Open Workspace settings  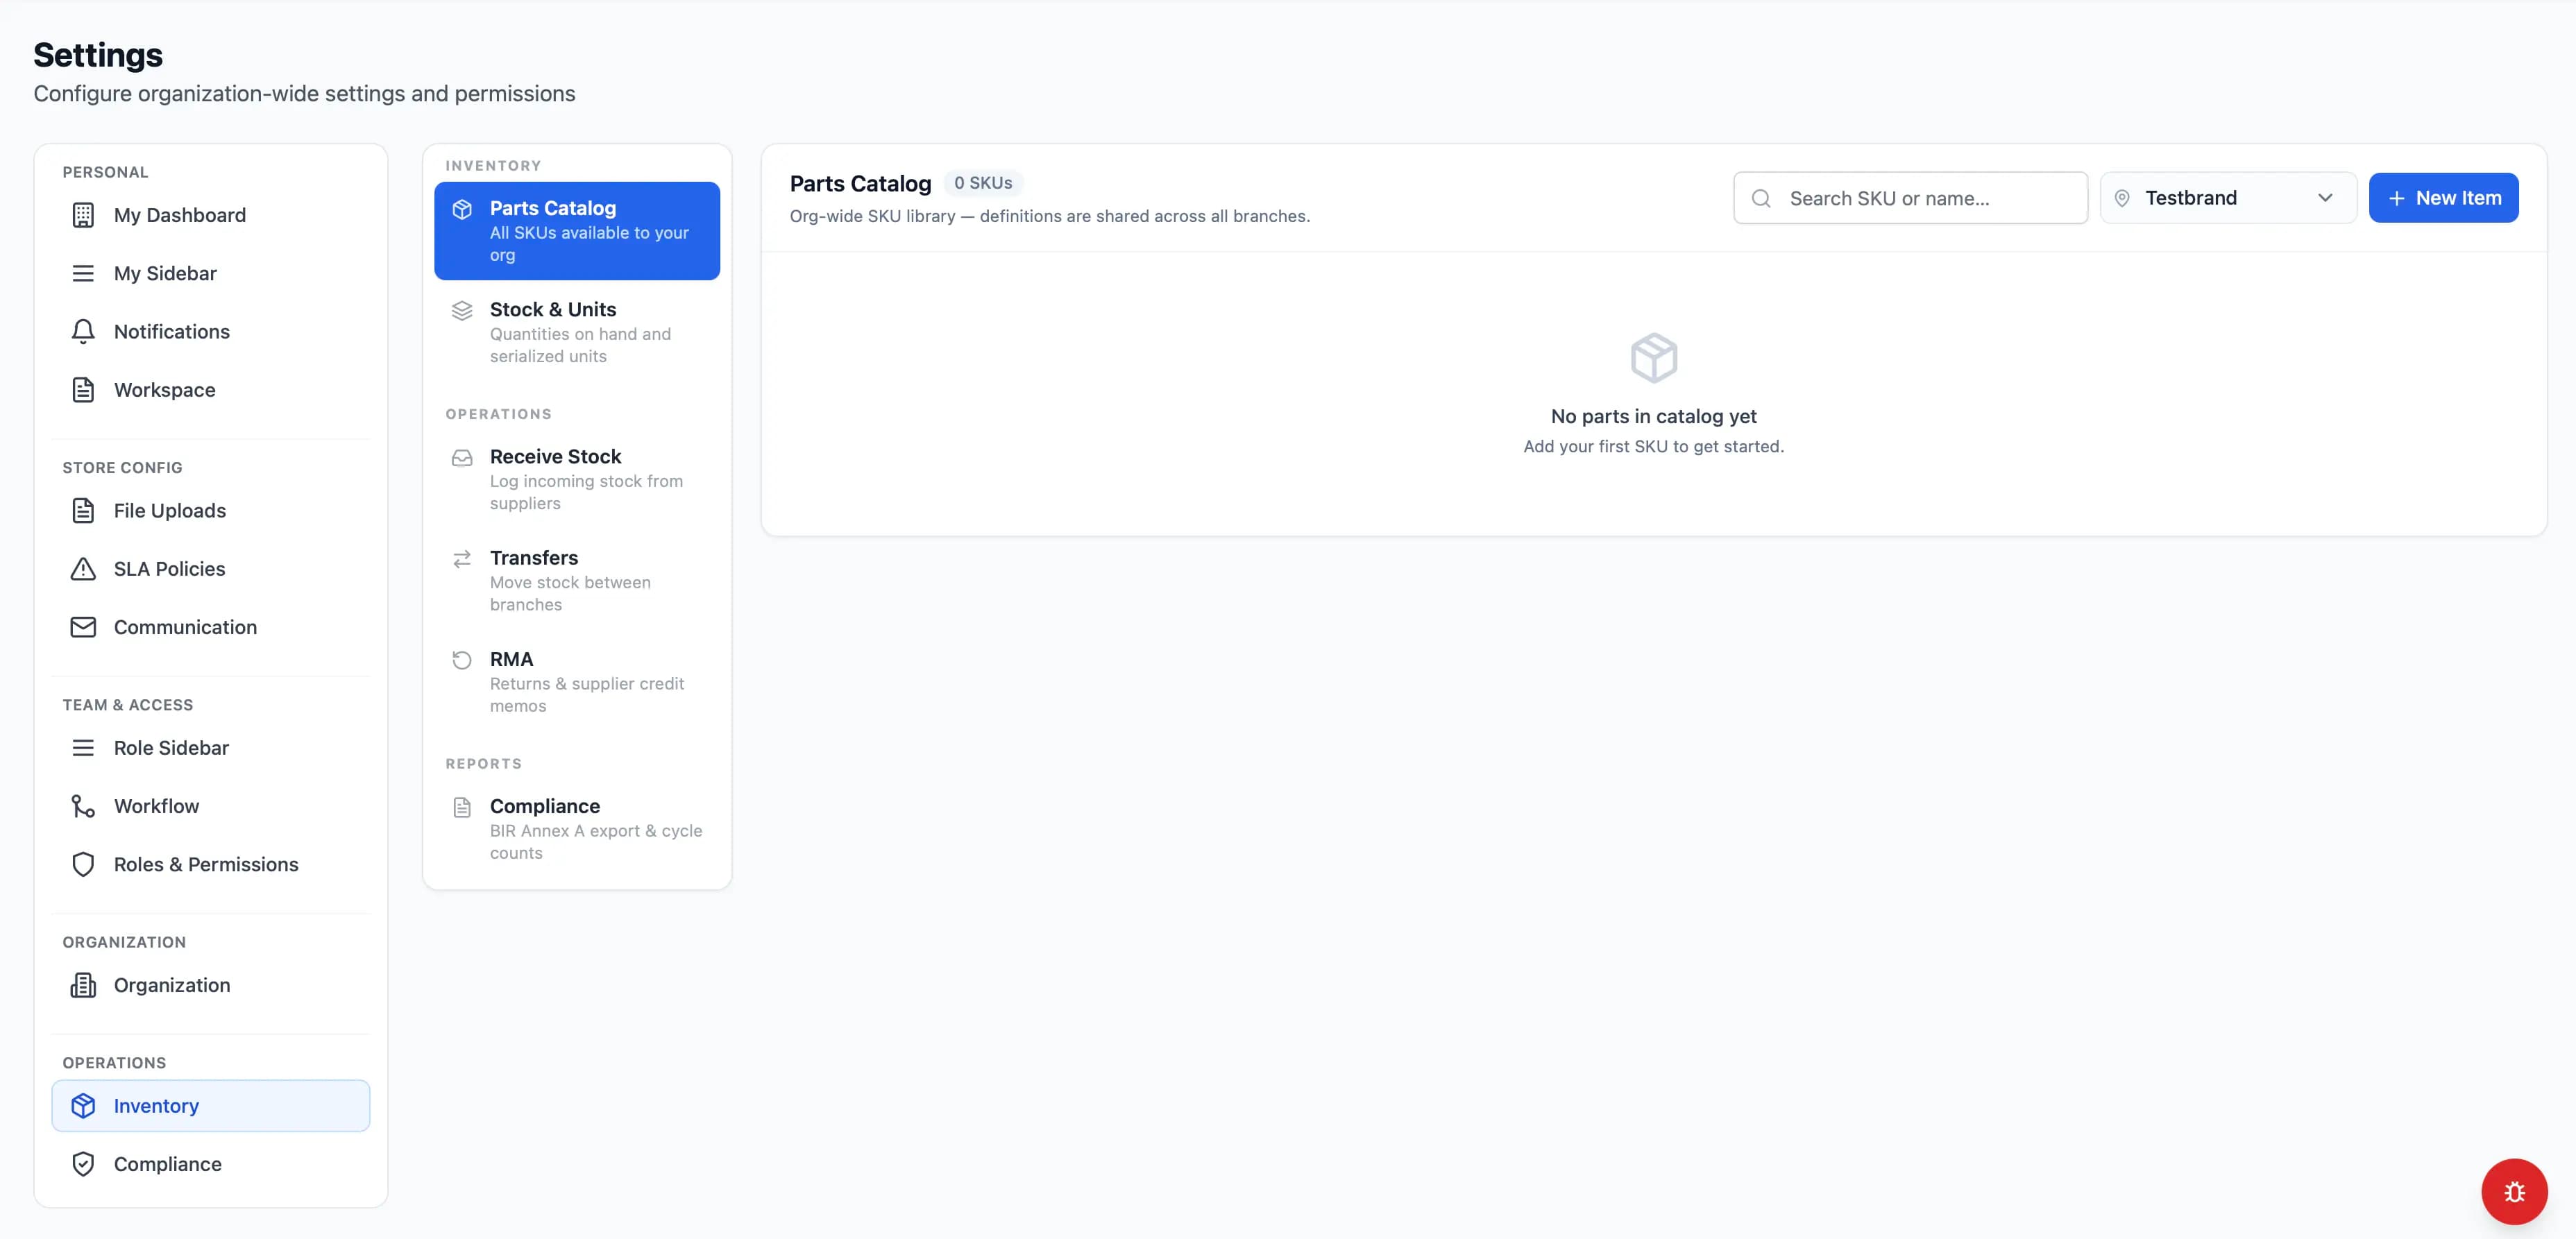pos(210,390)
